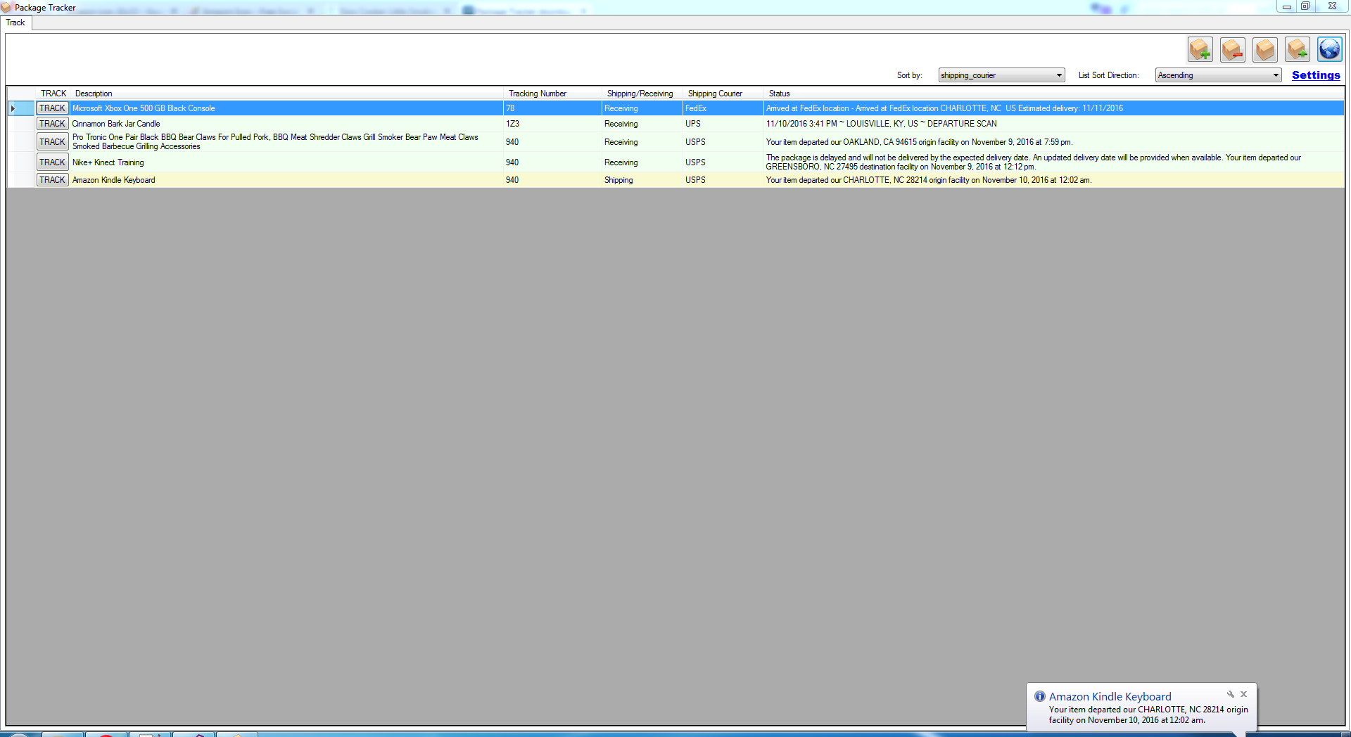Click the wrench icon on the notification popup

[x=1230, y=693]
